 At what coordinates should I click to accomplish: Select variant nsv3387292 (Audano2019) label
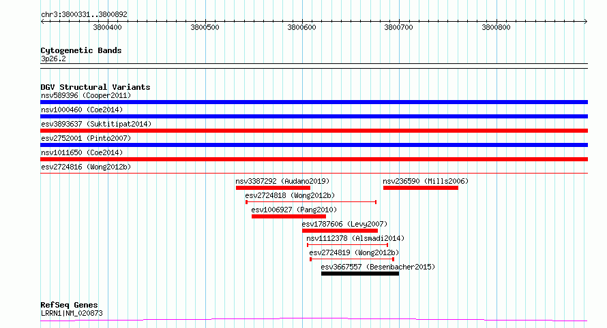click(282, 181)
